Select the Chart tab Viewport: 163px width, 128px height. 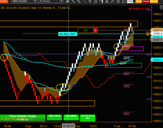point(4,1)
